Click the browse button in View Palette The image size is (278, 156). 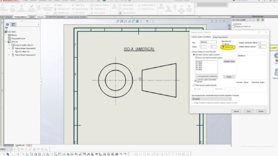tap(254, 20)
